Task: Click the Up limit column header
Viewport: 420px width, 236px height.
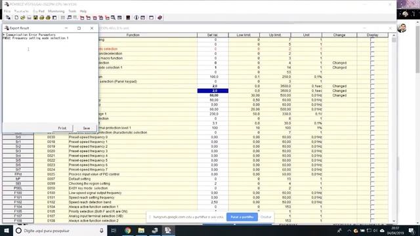Action: click(275, 35)
